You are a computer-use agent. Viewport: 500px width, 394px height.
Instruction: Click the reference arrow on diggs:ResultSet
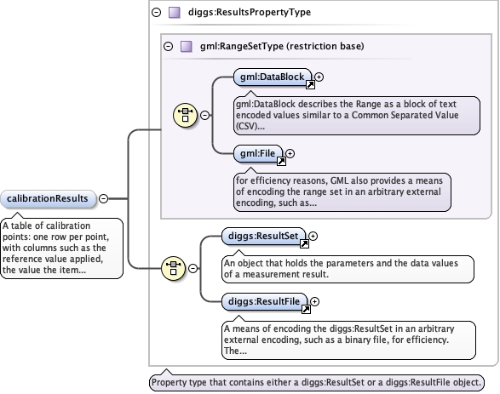click(305, 244)
